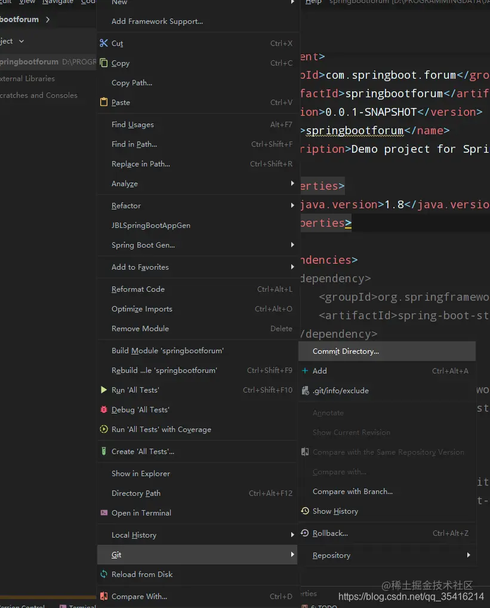Expand the Add to Favorites submenu arrow
Screen dimensions: 490x608
click(x=292, y=267)
